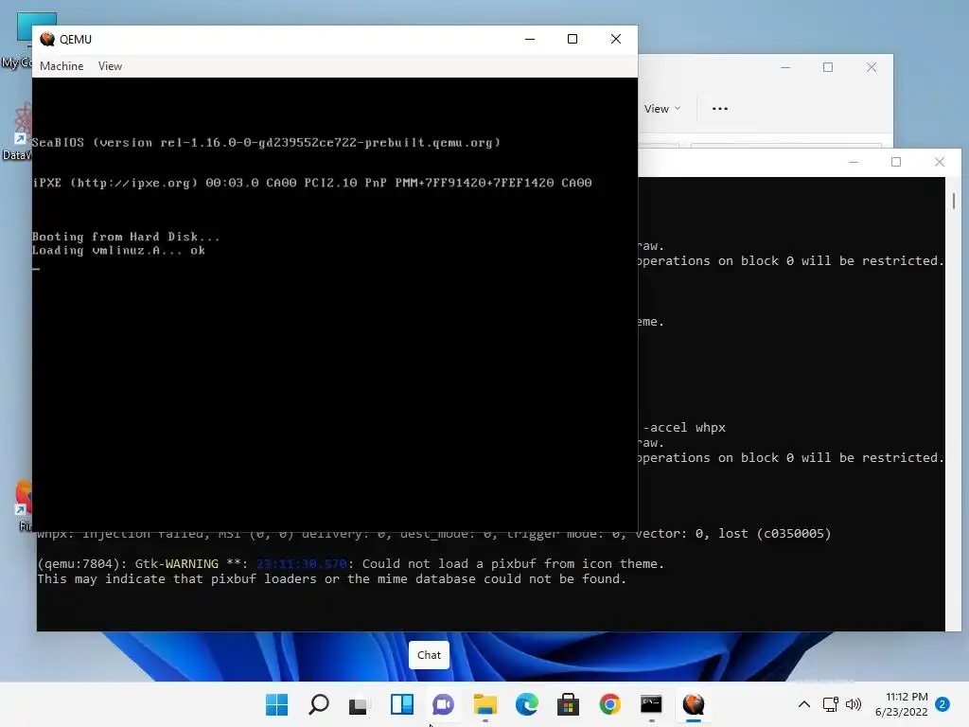This screenshot has width=969, height=727.
Task: Launch Google Chrome from the taskbar
Action: (x=610, y=704)
